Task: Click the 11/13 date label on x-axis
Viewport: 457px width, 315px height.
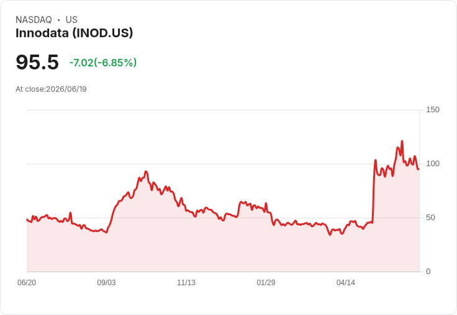Action: 186,282
